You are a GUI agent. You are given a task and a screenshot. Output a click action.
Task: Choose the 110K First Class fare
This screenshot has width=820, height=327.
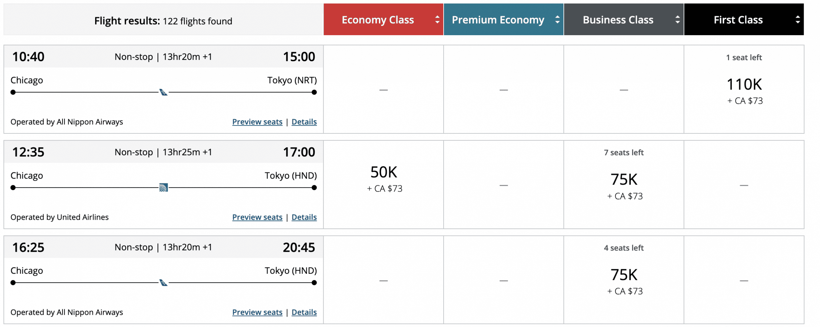tap(744, 85)
